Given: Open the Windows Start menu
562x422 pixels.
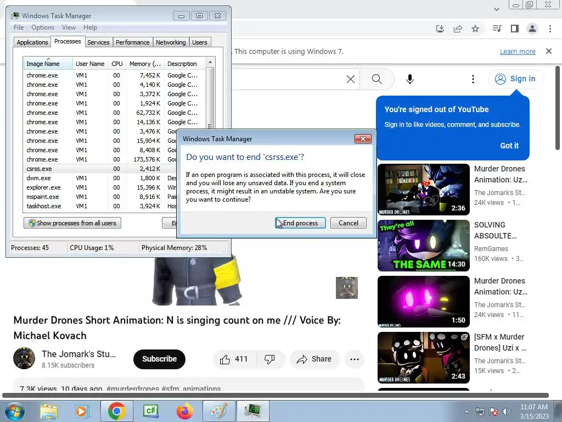Looking at the screenshot, I should (14, 411).
